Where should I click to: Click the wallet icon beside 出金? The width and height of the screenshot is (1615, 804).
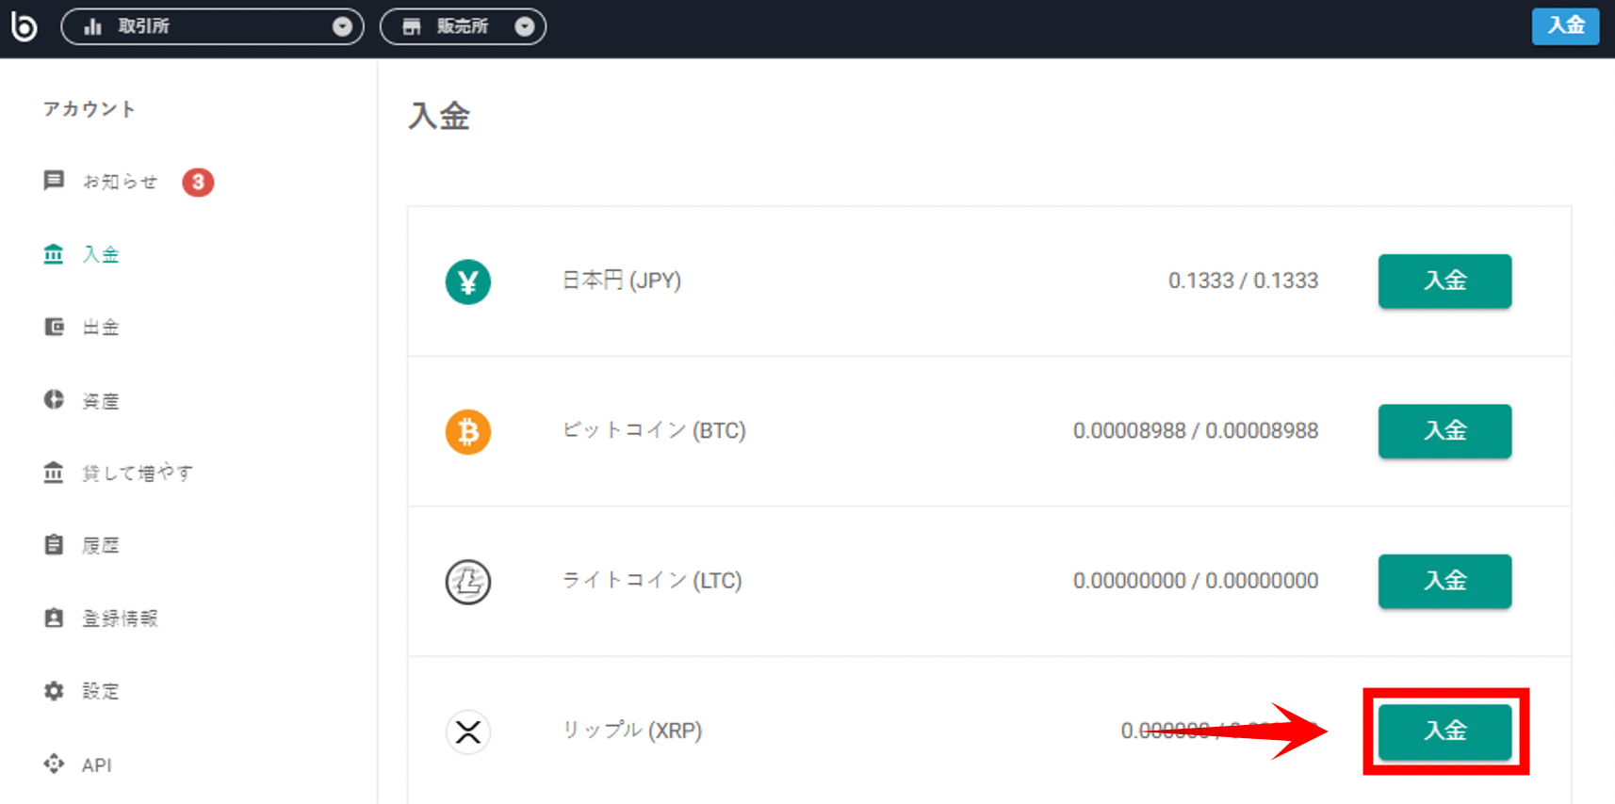[x=54, y=327]
